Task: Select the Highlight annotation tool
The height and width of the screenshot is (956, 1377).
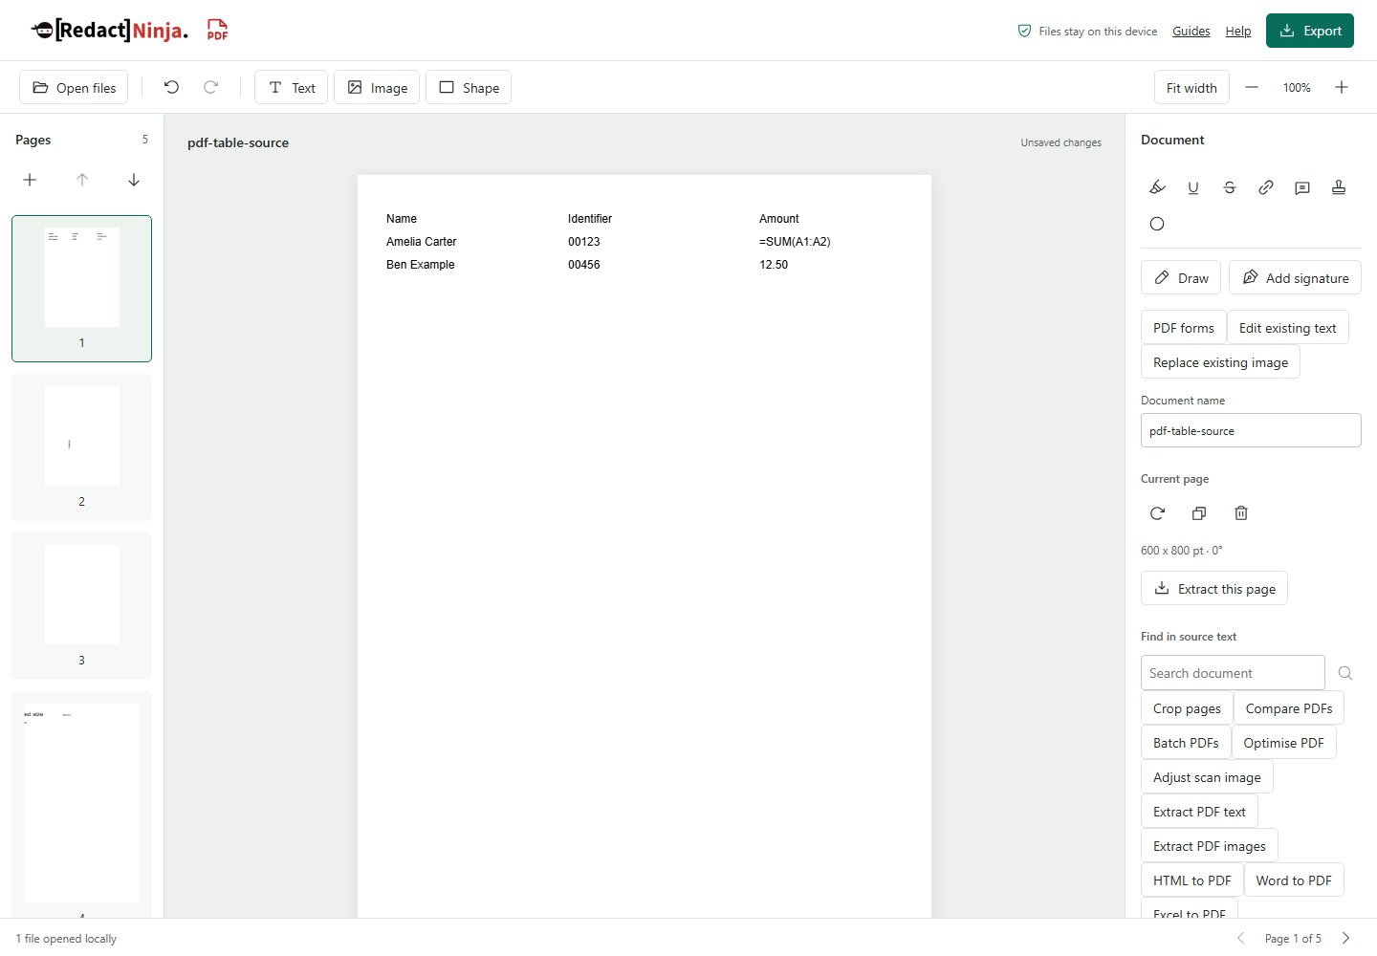Action: click(x=1157, y=187)
